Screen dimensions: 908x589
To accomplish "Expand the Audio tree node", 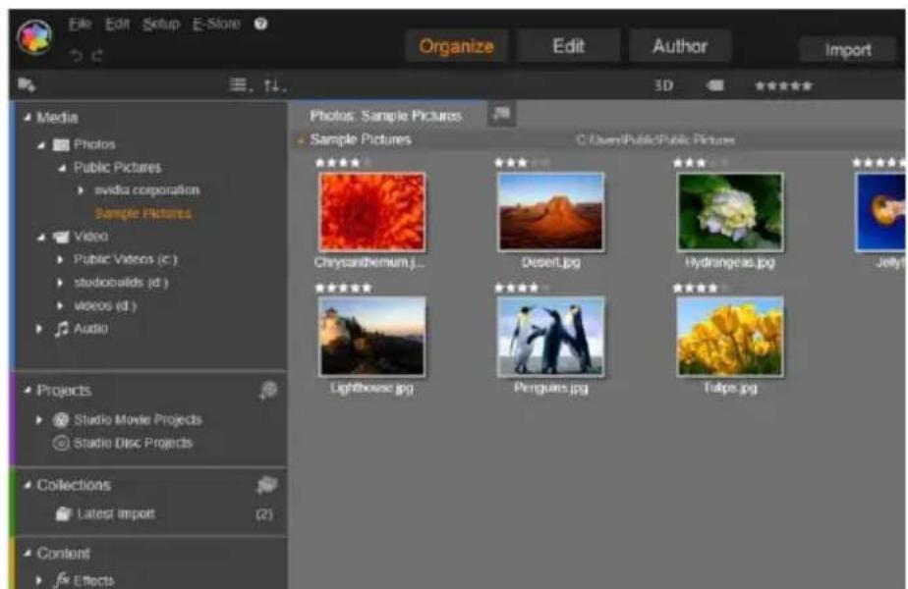I will pos(38,329).
